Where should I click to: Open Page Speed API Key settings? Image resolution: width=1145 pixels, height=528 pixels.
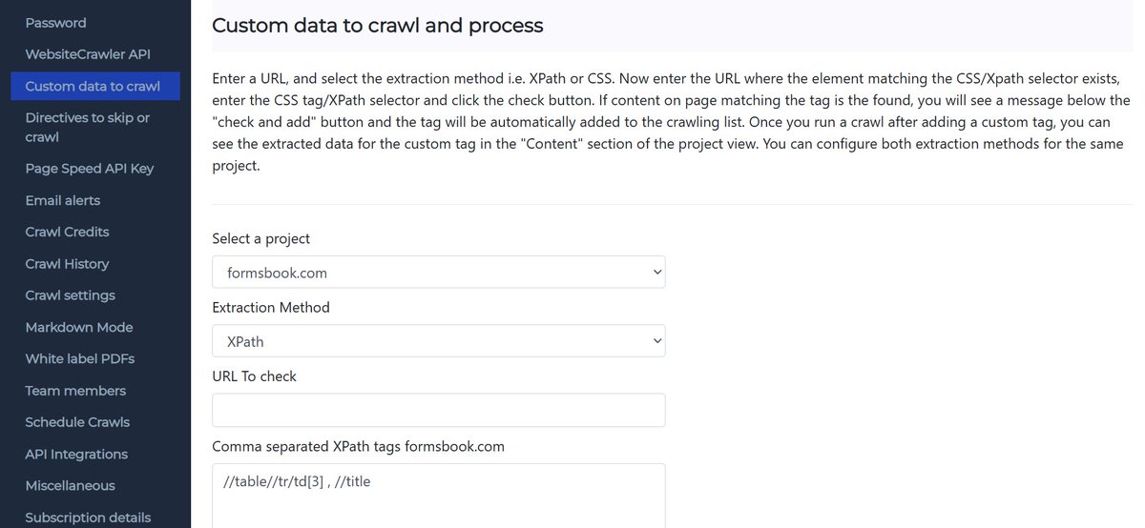tap(90, 169)
